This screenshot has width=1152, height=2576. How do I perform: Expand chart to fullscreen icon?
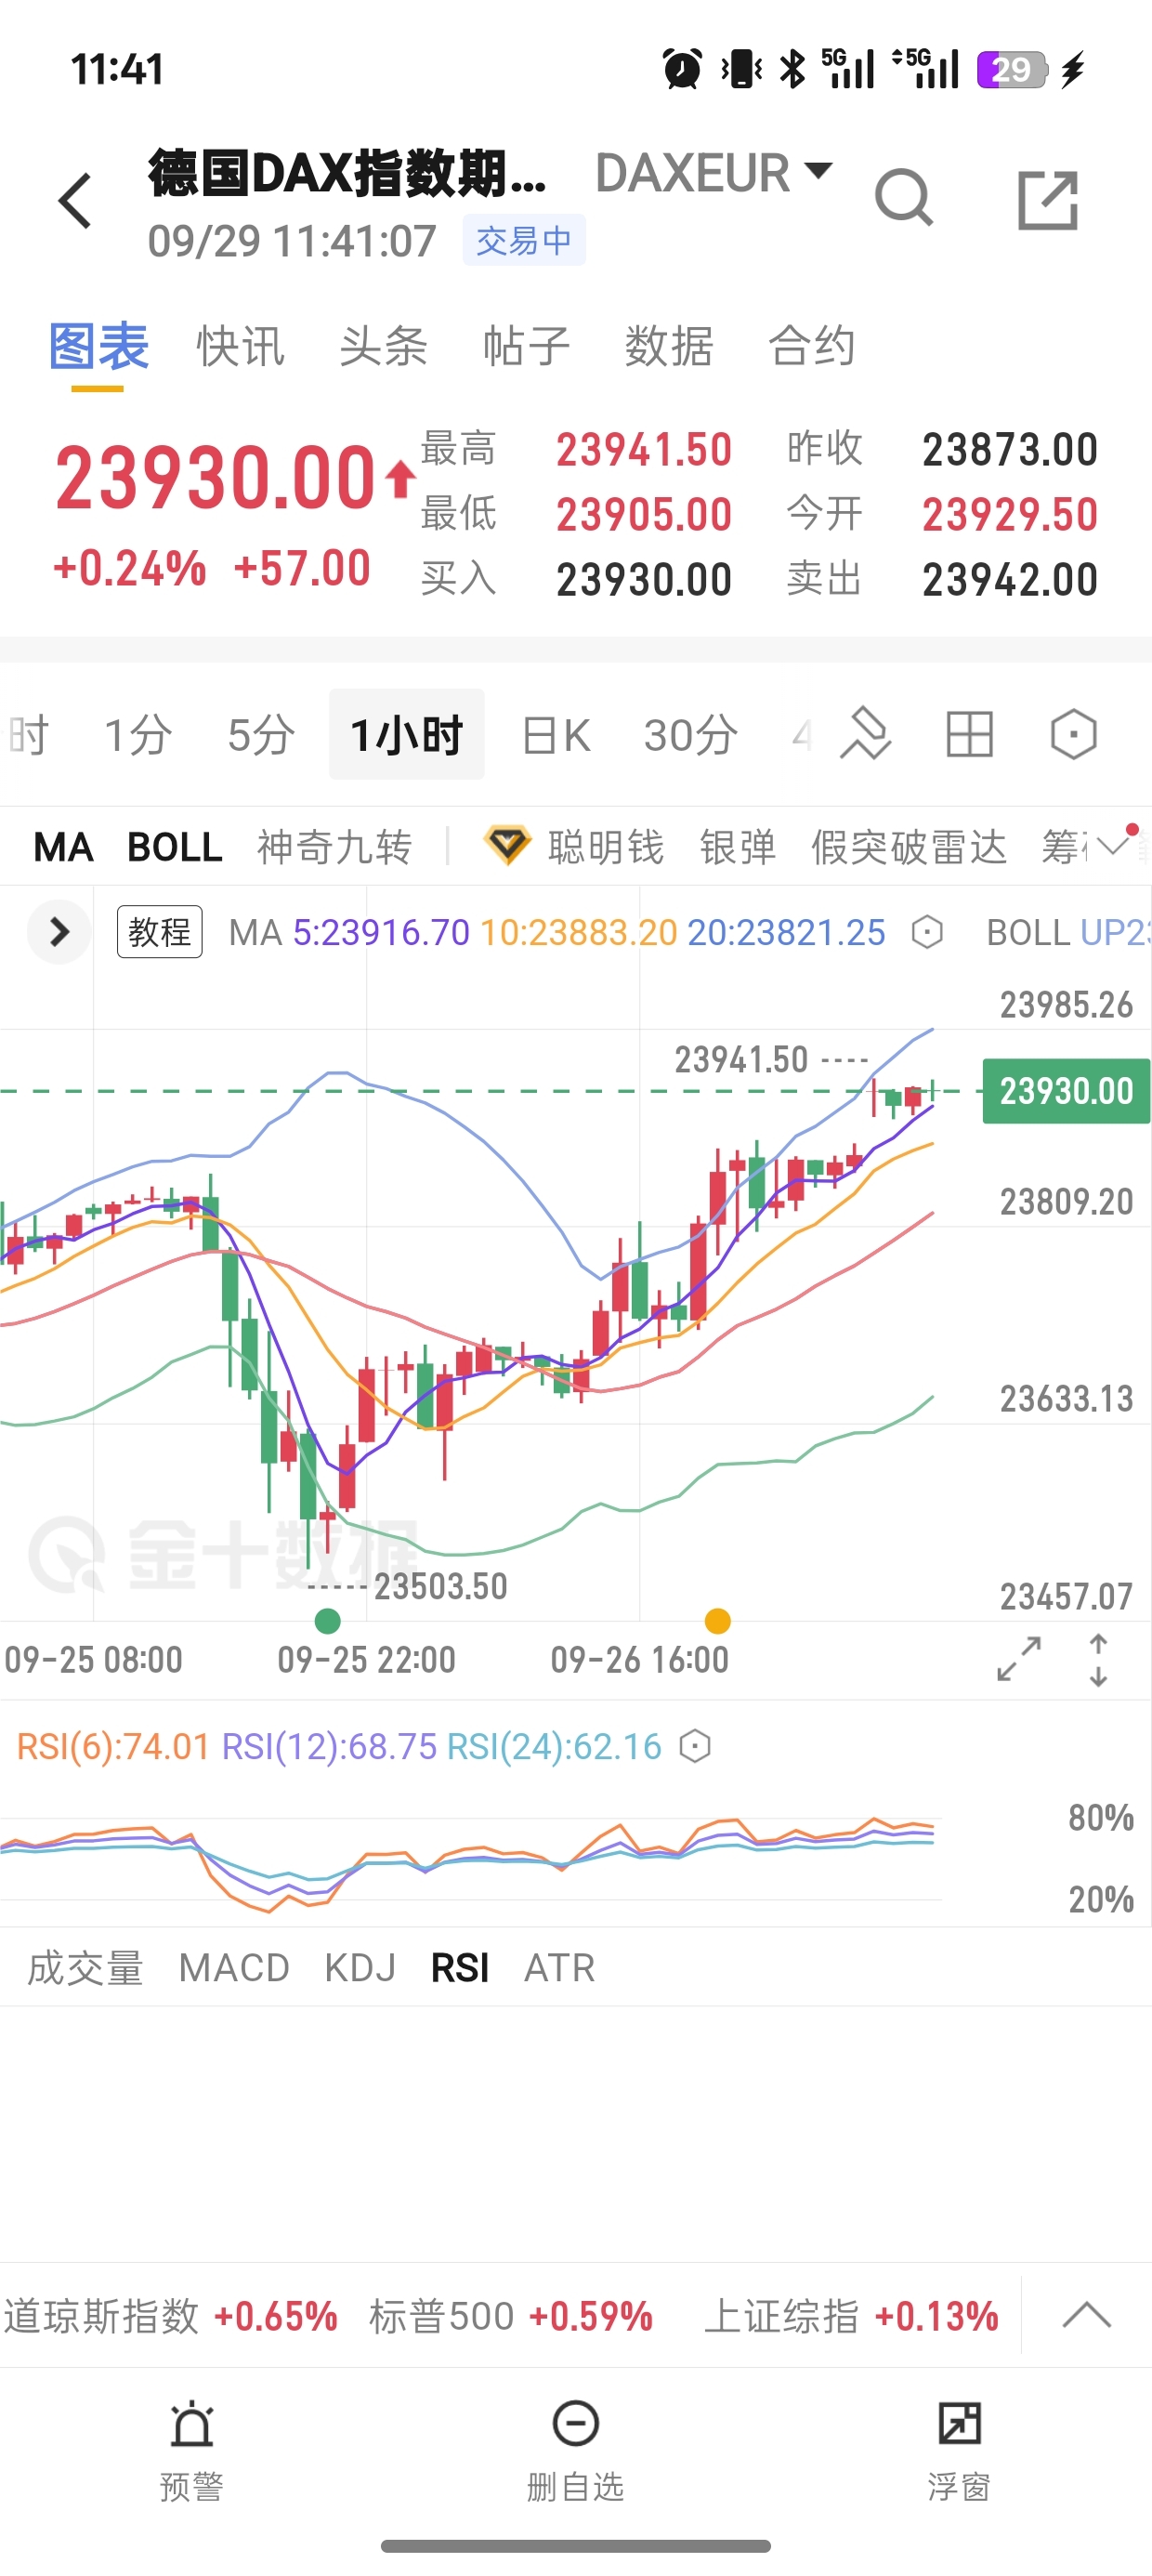[x=1019, y=1659]
